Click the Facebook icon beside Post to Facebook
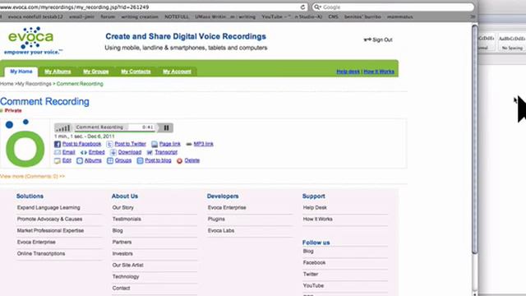The image size is (526, 296). (58, 145)
